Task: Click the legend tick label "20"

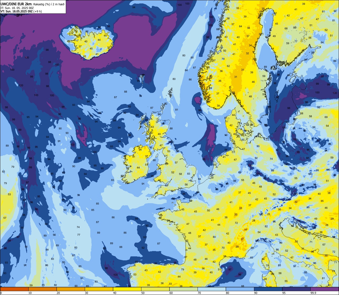Action: [58, 293]
